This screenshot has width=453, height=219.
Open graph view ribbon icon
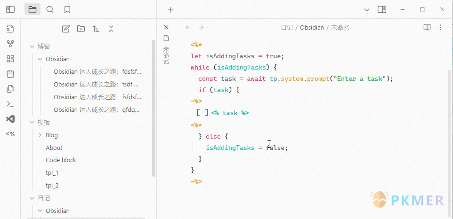click(10, 44)
